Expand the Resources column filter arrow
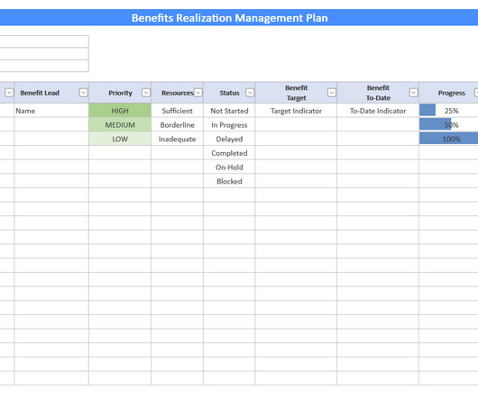The image size is (478, 398). (198, 93)
